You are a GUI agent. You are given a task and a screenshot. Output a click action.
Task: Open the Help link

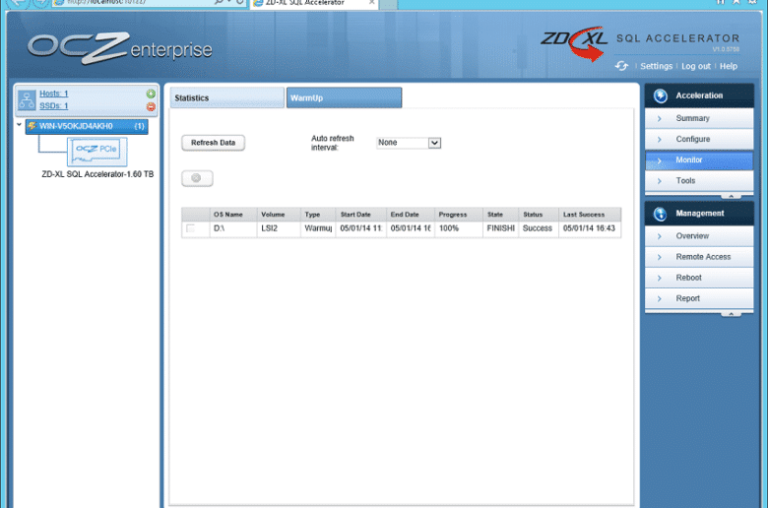click(x=729, y=66)
